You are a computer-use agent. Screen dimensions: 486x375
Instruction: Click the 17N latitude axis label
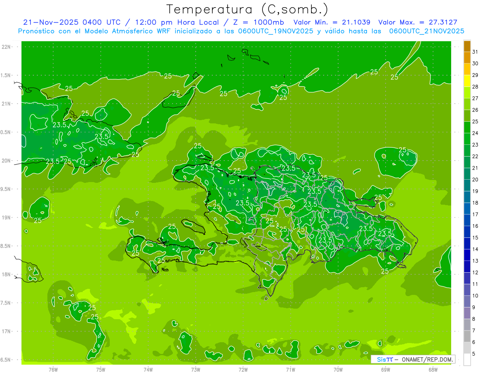tap(6, 331)
